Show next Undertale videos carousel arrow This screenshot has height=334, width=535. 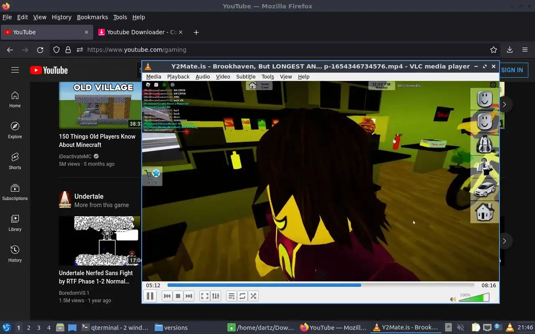pos(504,241)
